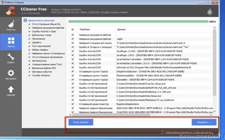Select the flashplayer27_xa_install.exe path entry
Screen dimensions: 225x140
(x=145, y=100)
